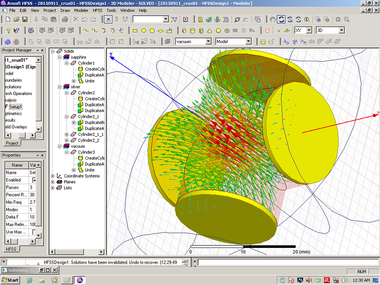Viewport: 380px width, 285px height.
Task: Open the vacuum material dropdown
Action: point(208,41)
